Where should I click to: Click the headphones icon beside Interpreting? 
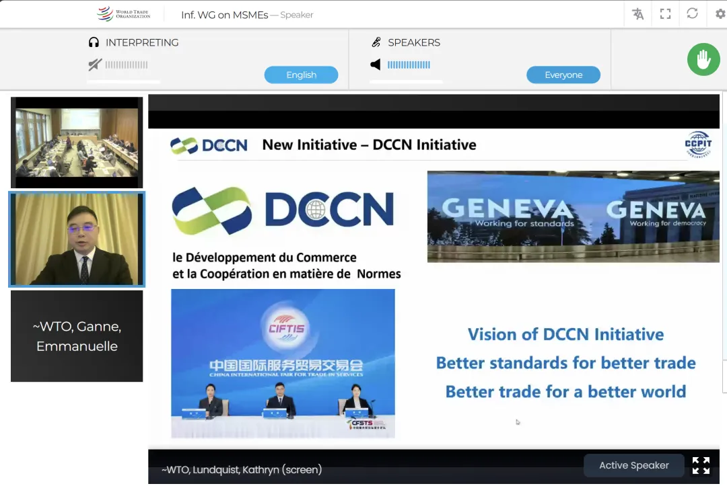(x=94, y=42)
